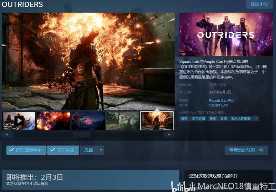The image size is (276, 192).
Task: Expand the dropdown arrow beside 忽略
Action: (101, 150)
